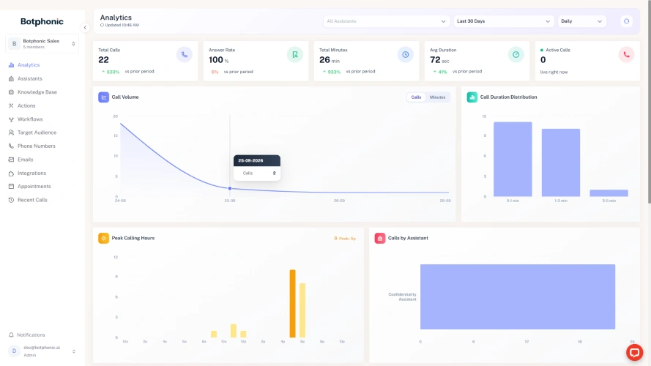Click the Assistants sidebar icon
Viewport: 651px width, 366px height.
click(x=11, y=78)
